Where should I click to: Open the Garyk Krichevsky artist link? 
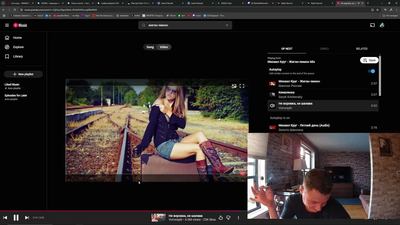(290, 97)
